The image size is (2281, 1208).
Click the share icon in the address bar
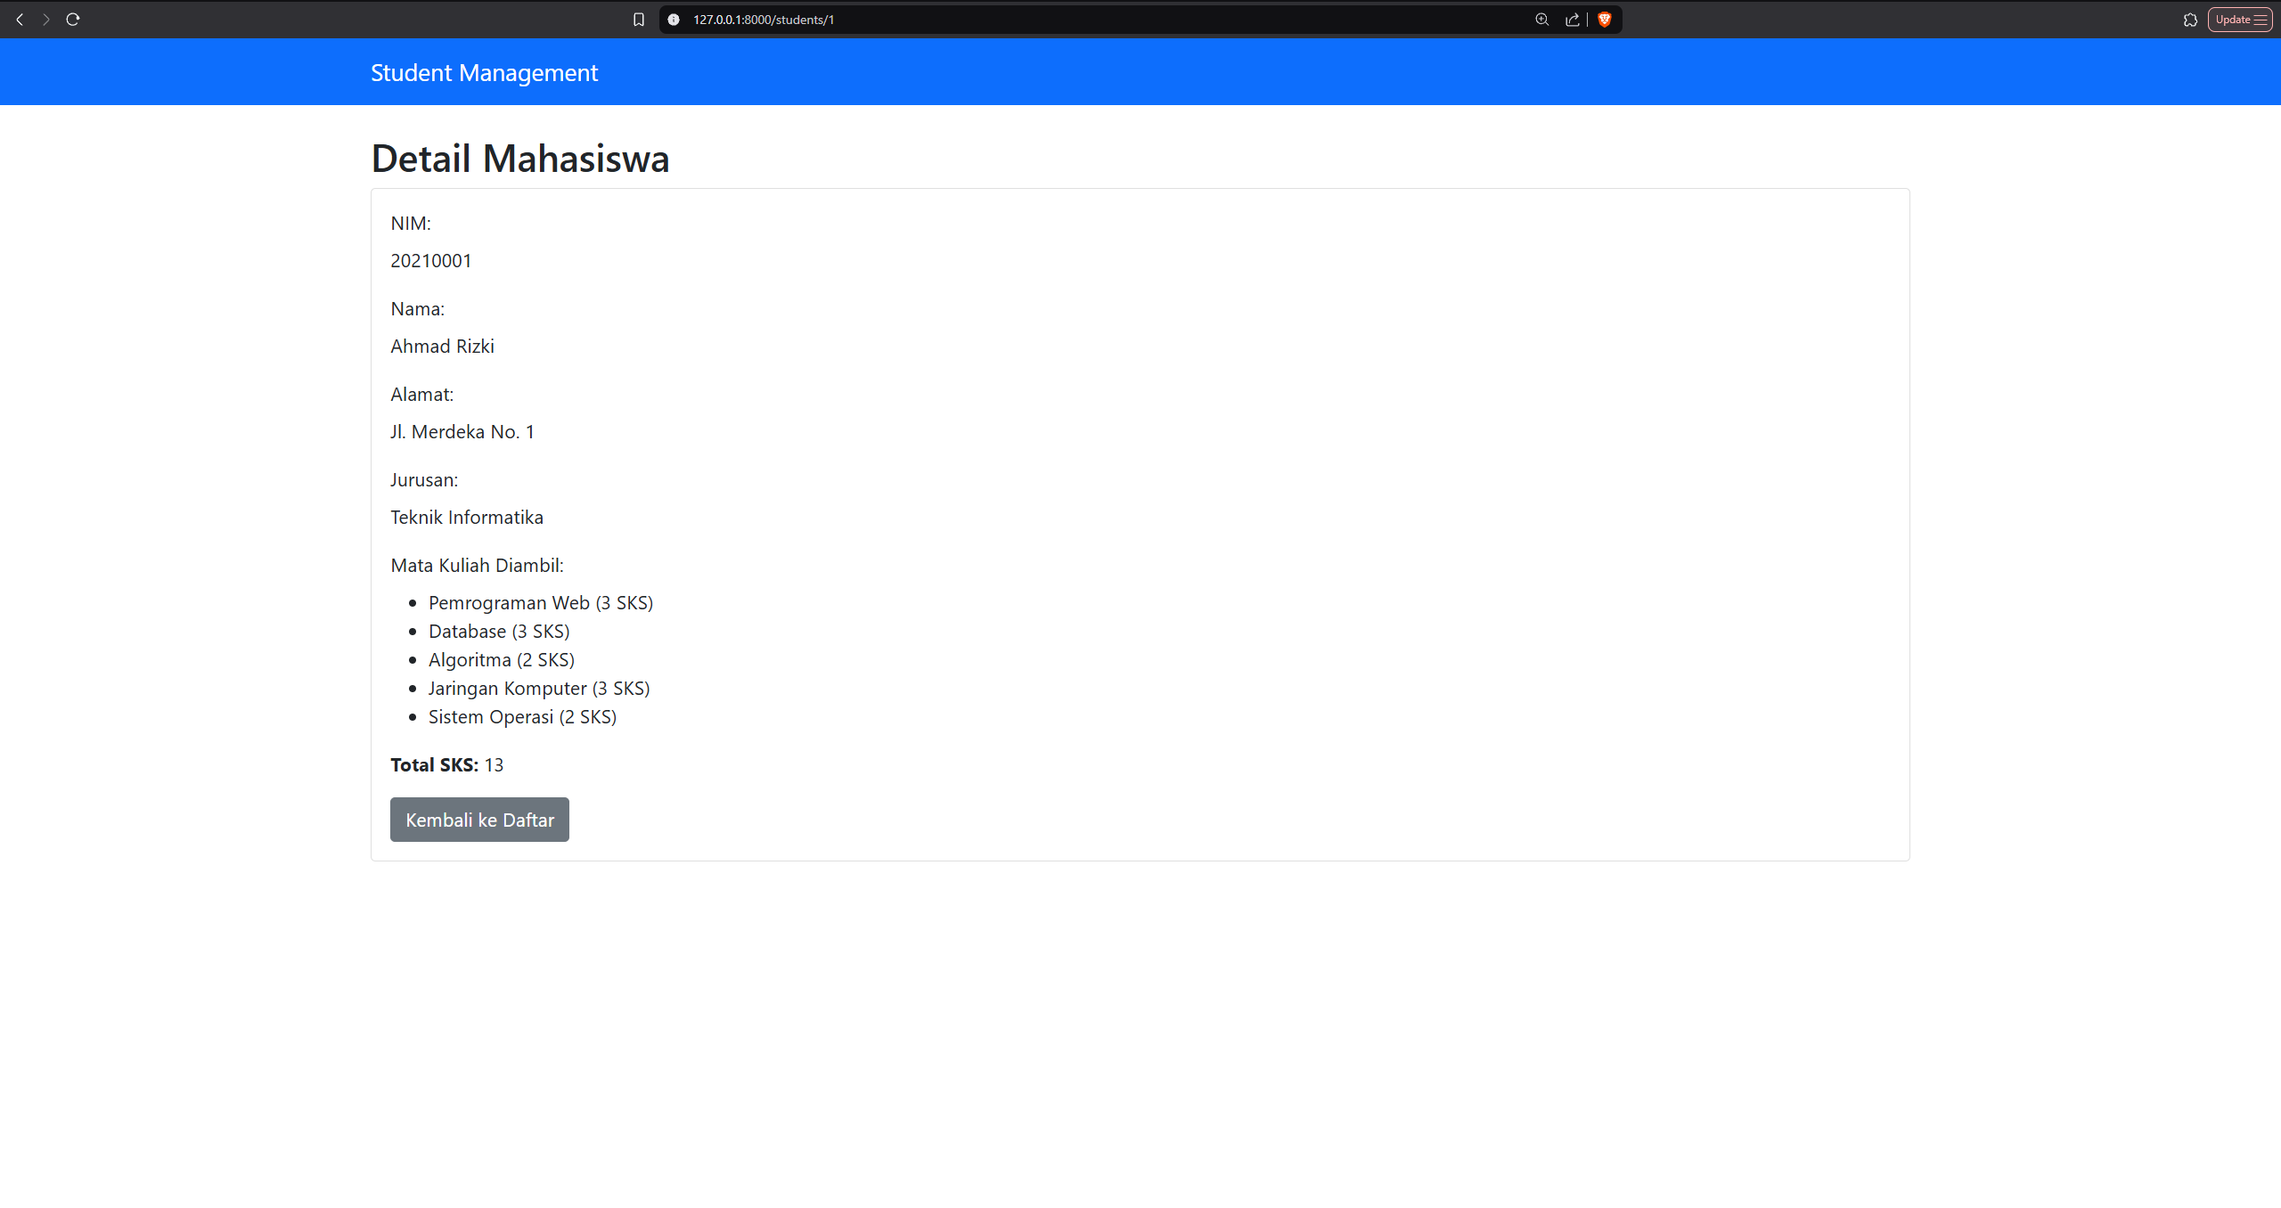[1573, 19]
